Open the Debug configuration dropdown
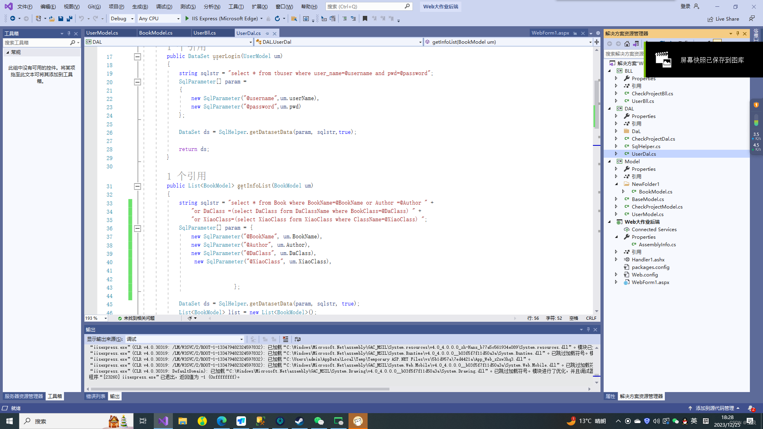The height and width of the screenshot is (429, 763). [x=132, y=19]
